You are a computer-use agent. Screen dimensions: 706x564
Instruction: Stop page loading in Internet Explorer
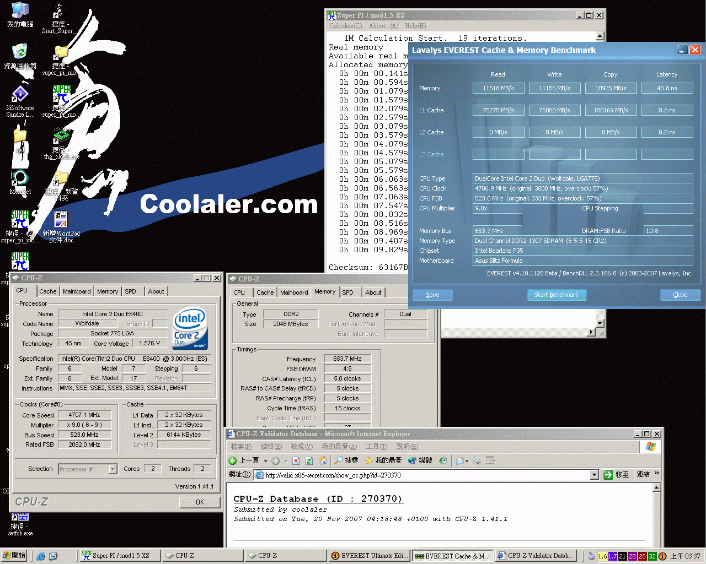point(296,460)
